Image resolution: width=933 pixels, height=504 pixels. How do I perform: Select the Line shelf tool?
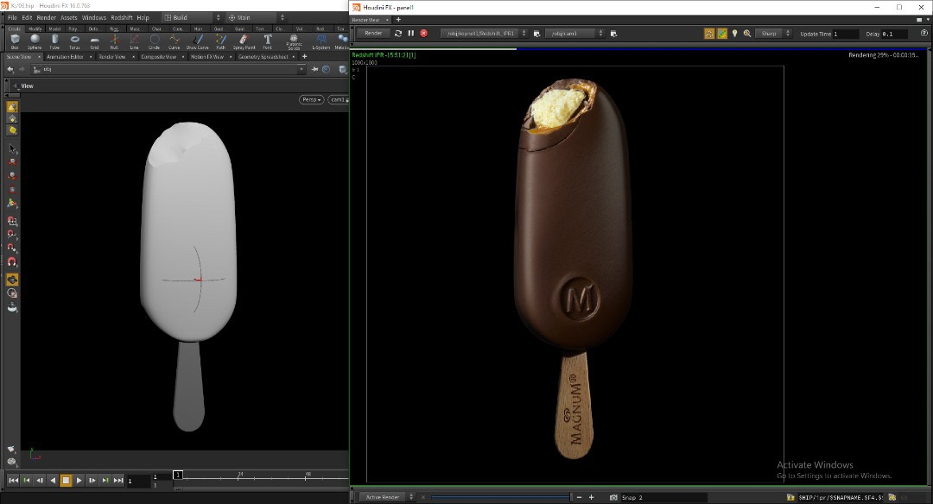pyautogui.click(x=134, y=41)
